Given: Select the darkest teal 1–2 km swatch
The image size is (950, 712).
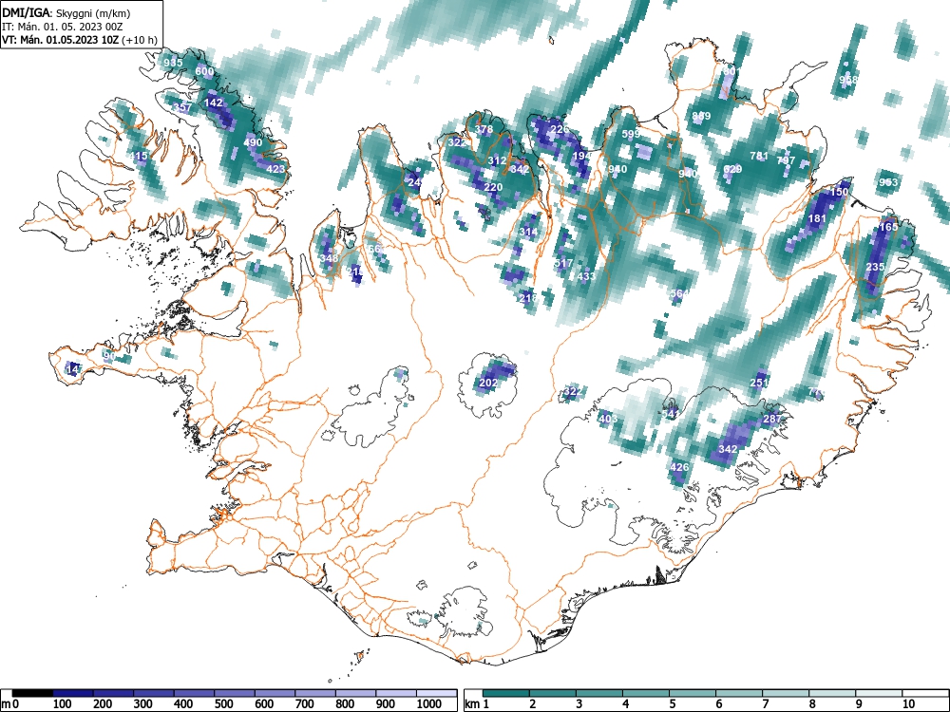Looking at the screenshot, I should pos(506,693).
